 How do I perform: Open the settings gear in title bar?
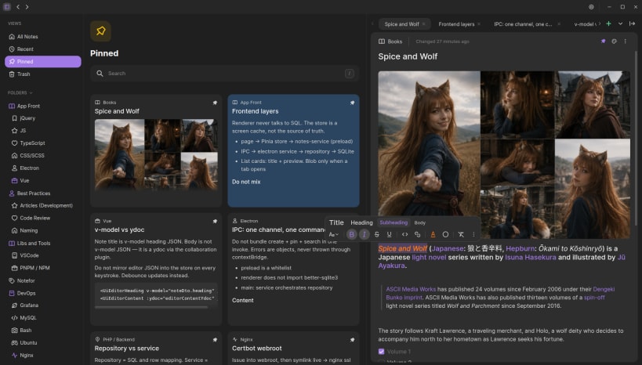pyautogui.click(x=591, y=7)
